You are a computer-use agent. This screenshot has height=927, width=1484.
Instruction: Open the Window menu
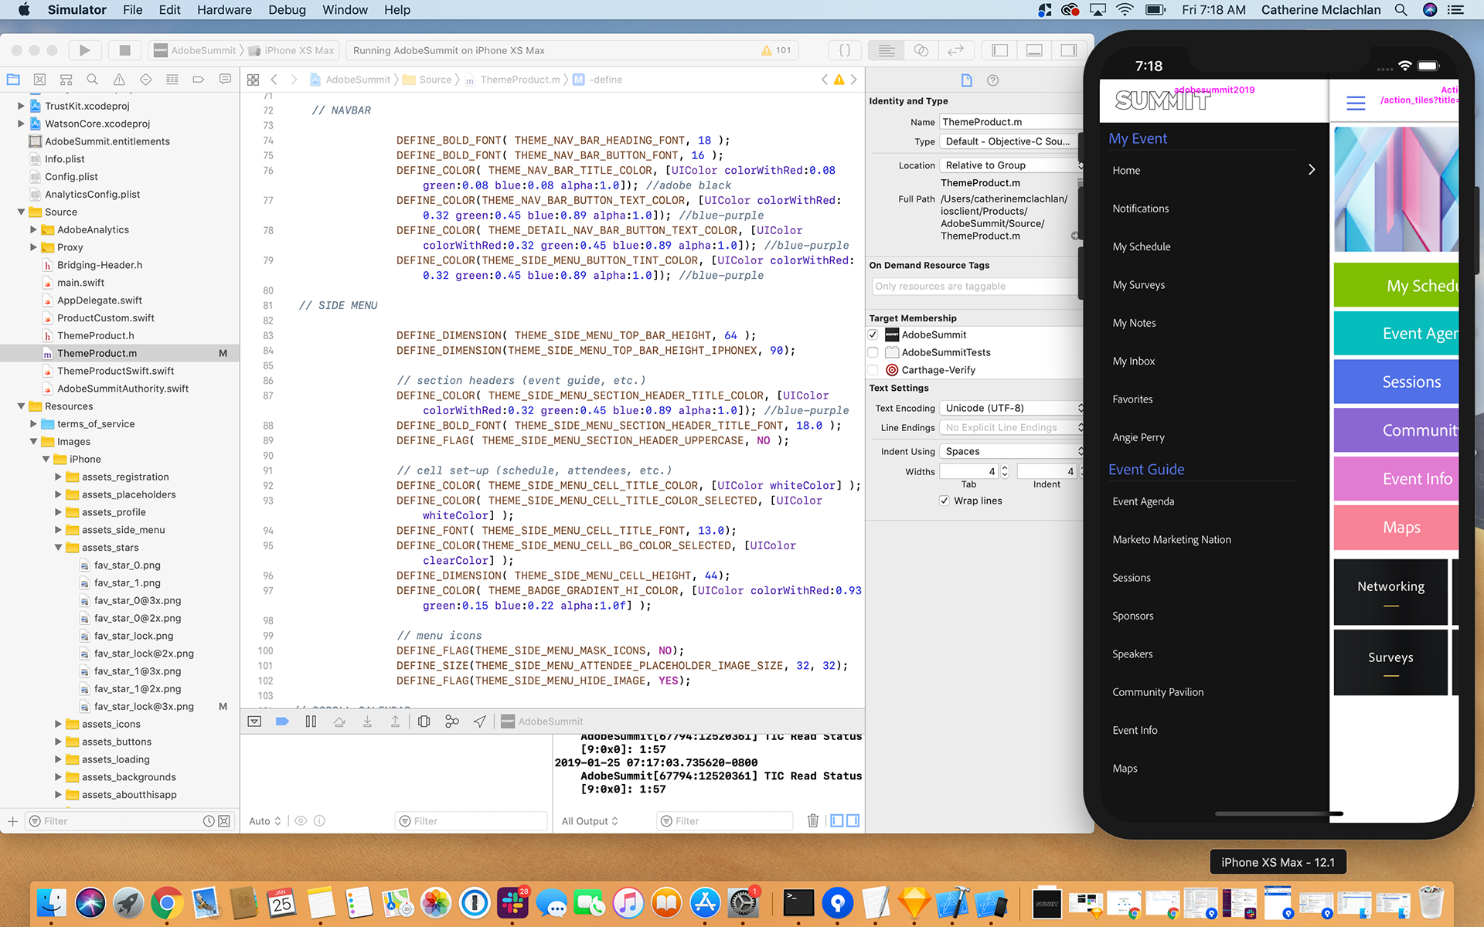[x=345, y=10]
